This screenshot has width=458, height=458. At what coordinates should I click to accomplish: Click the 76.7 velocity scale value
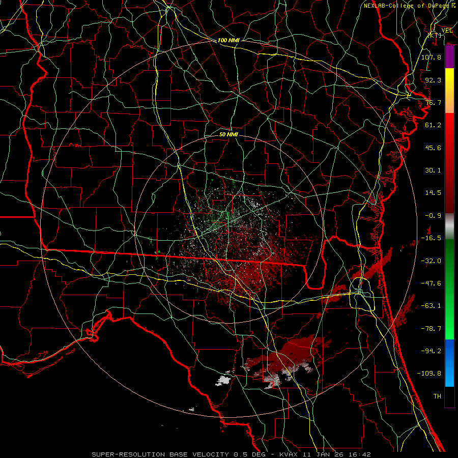pos(433,102)
